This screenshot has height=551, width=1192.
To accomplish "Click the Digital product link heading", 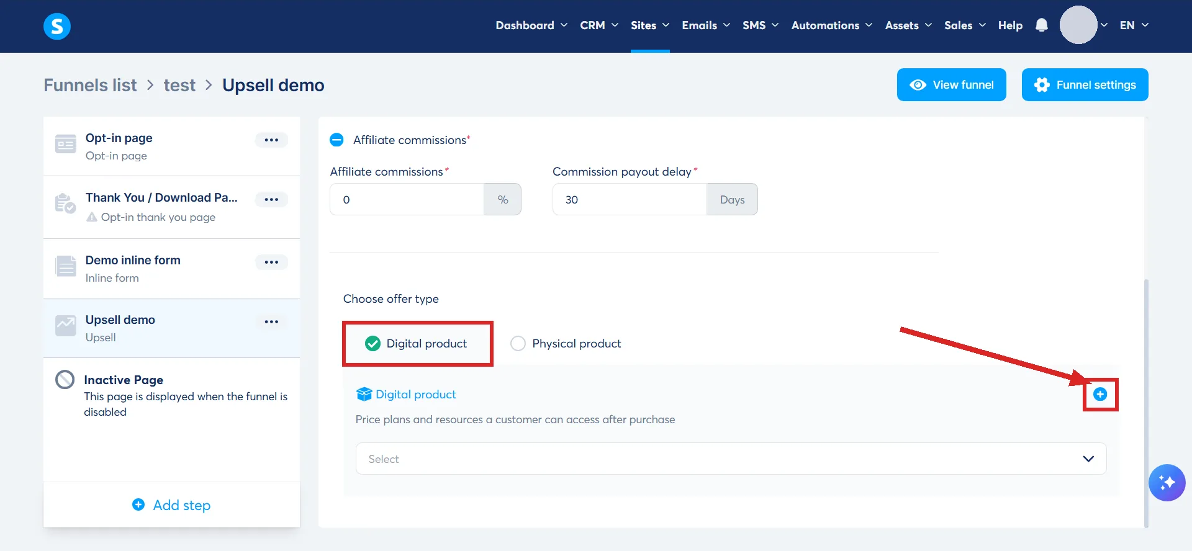I will pyautogui.click(x=416, y=394).
